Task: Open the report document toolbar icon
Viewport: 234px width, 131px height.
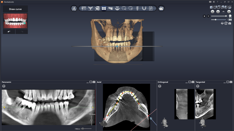Action: [151, 8]
